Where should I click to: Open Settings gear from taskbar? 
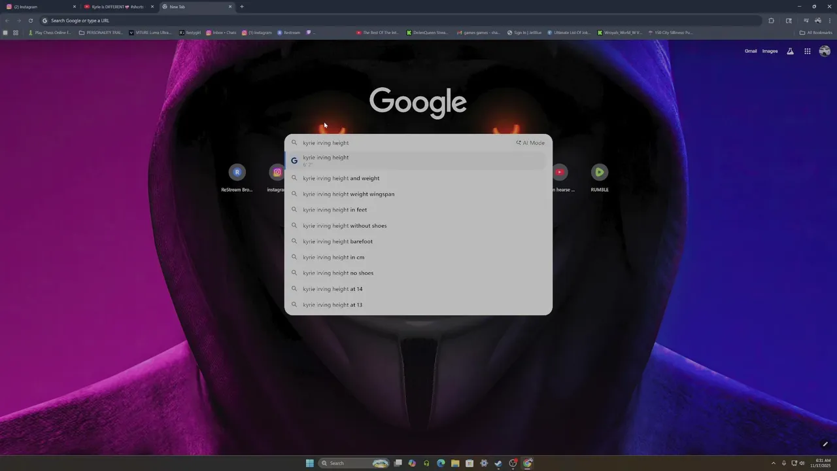(484, 463)
